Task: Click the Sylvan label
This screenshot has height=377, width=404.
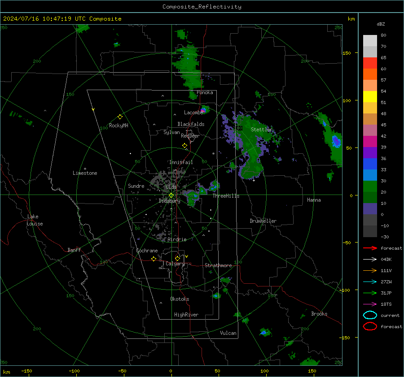Action: tap(171, 132)
